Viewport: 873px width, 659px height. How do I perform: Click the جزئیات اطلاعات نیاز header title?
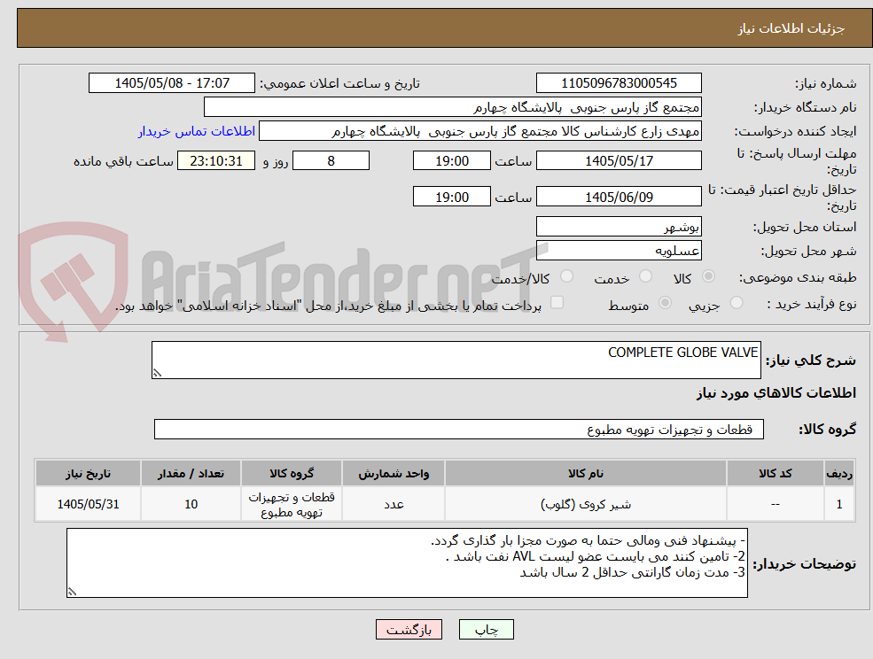click(x=791, y=28)
